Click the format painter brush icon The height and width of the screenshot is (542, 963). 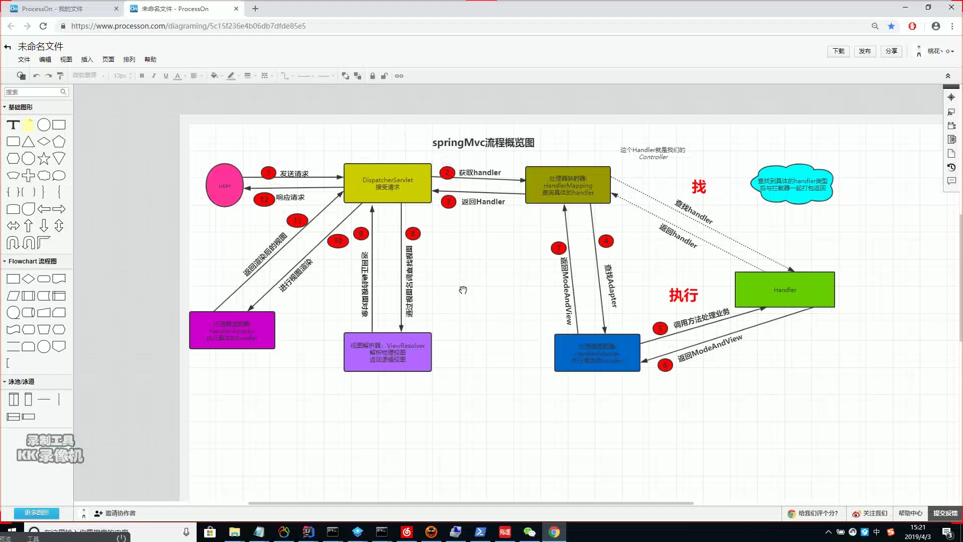coord(60,76)
